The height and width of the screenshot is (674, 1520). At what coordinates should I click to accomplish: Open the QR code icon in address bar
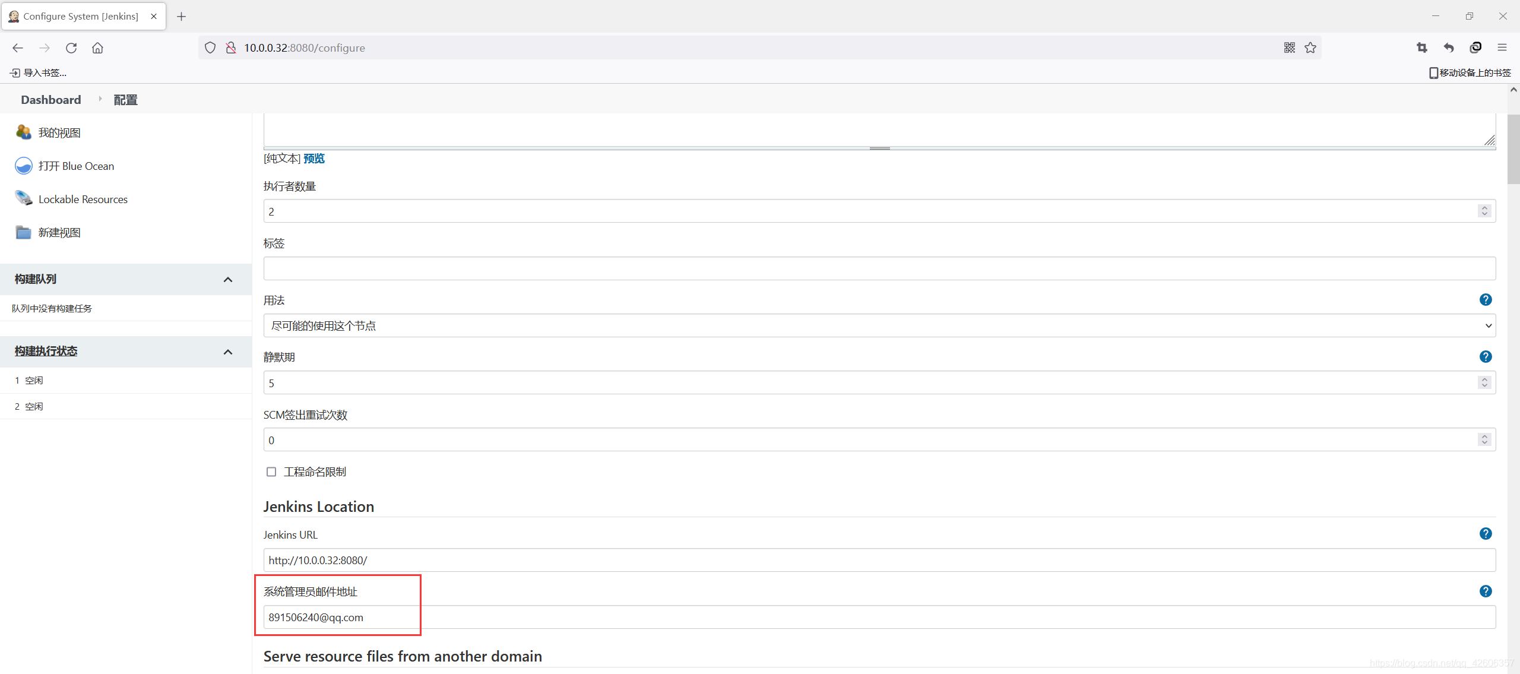tap(1290, 48)
